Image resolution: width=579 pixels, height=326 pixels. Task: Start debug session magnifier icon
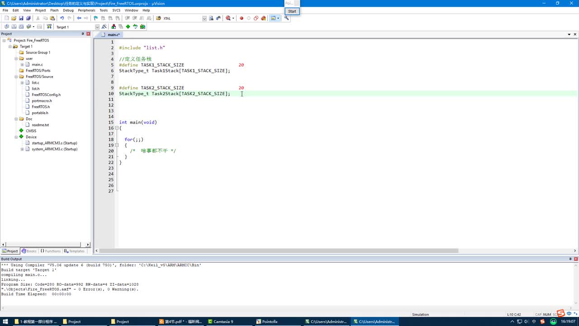(228, 18)
